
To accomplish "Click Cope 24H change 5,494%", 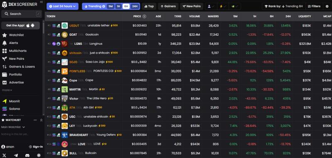I will (285, 80).
